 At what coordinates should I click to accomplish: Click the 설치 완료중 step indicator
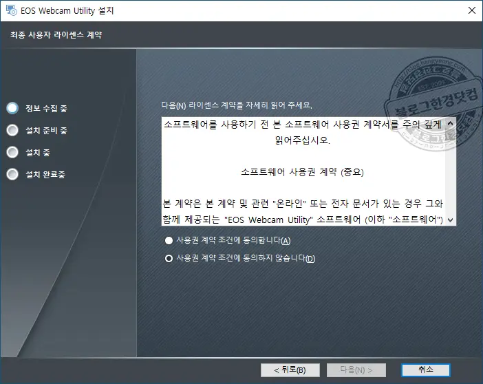(12, 174)
